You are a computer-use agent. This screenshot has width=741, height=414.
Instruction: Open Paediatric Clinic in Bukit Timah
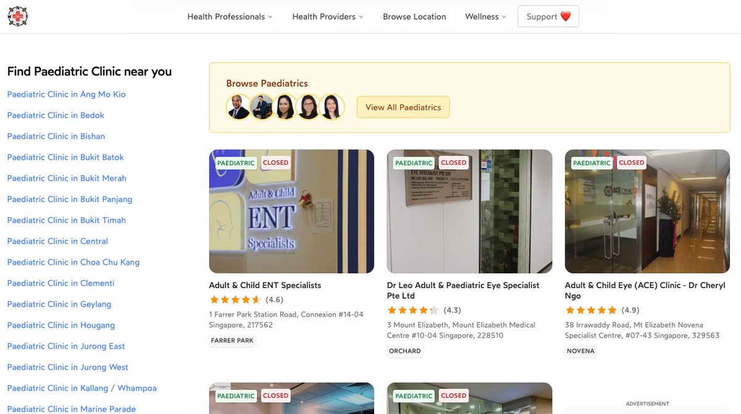[x=67, y=220]
